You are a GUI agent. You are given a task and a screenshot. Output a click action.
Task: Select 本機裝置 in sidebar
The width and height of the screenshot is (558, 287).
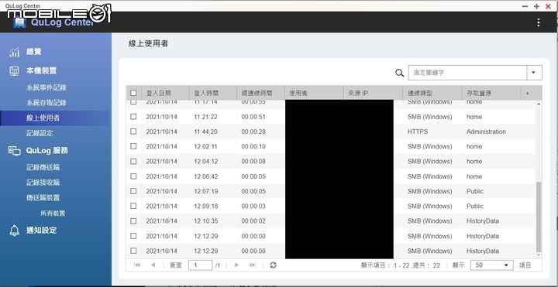coord(41,71)
